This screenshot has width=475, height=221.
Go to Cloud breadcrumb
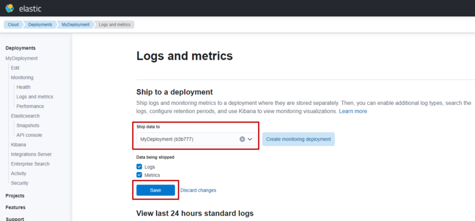(x=13, y=25)
